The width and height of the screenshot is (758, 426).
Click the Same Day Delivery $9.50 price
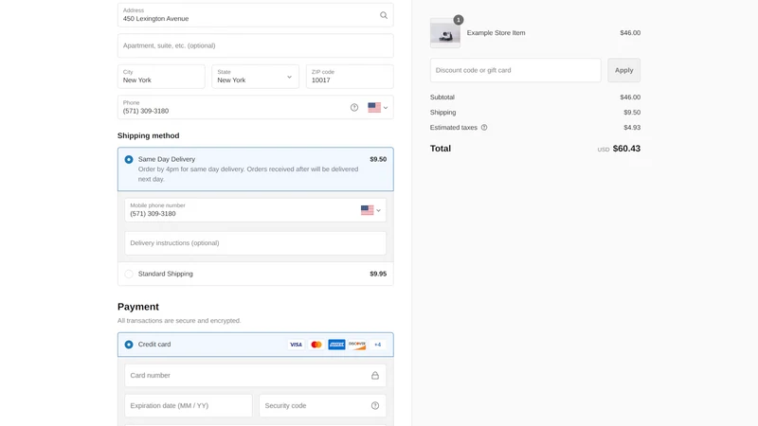click(x=378, y=159)
